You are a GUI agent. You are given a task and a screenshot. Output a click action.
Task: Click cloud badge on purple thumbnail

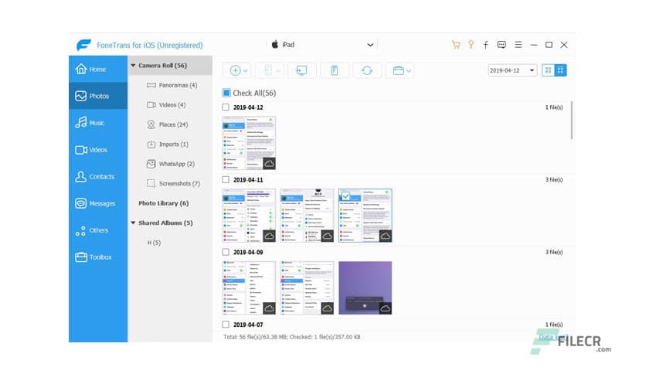(x=386, y=308)
